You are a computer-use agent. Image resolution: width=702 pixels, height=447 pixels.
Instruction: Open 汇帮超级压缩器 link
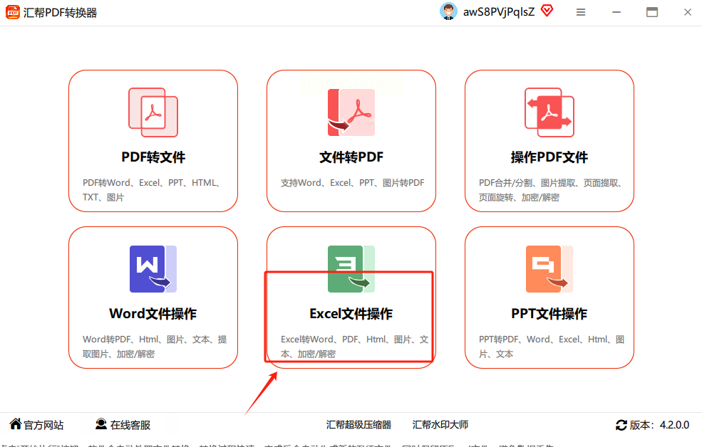(x=358, y=425)
